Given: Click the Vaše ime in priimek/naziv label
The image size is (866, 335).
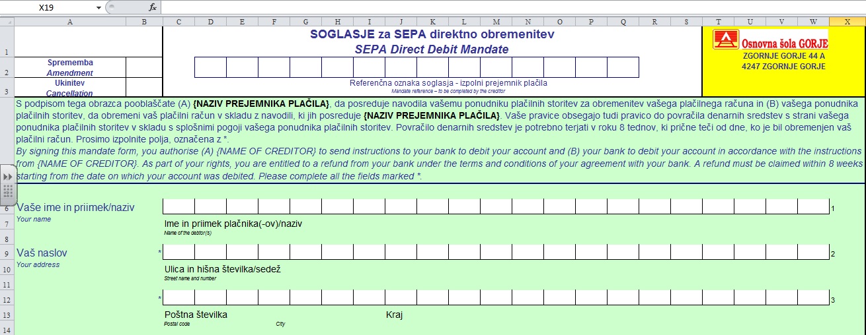Looking at the screenshot, I should (x=75, y=208).
